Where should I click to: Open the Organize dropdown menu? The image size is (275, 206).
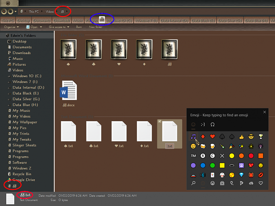click(x=11, y=27)
